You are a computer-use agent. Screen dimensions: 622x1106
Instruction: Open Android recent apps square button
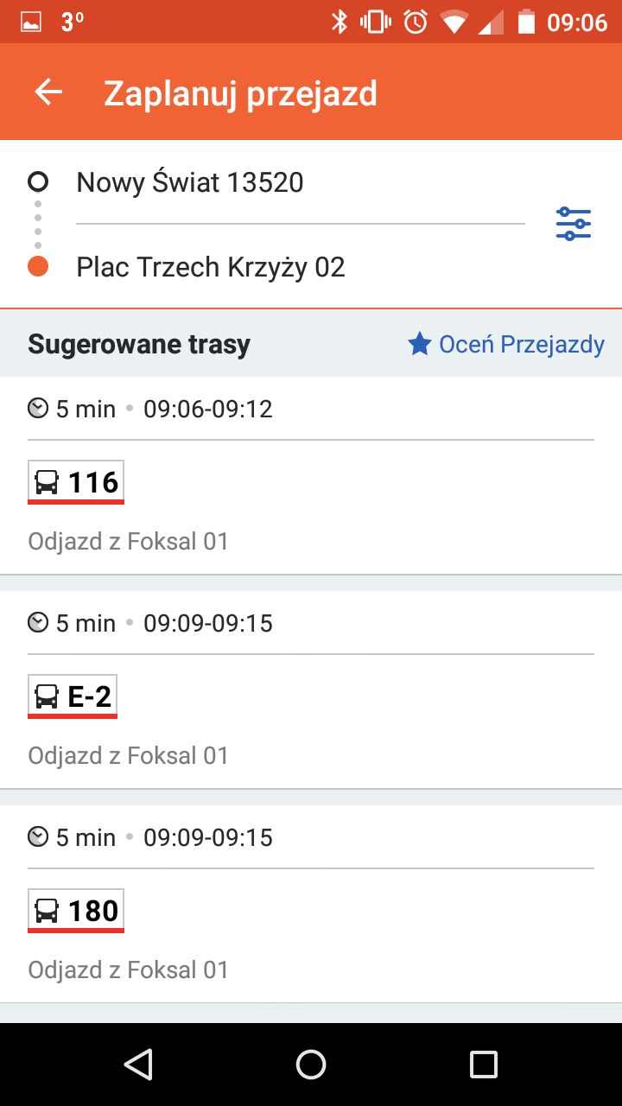(484, 1065)
